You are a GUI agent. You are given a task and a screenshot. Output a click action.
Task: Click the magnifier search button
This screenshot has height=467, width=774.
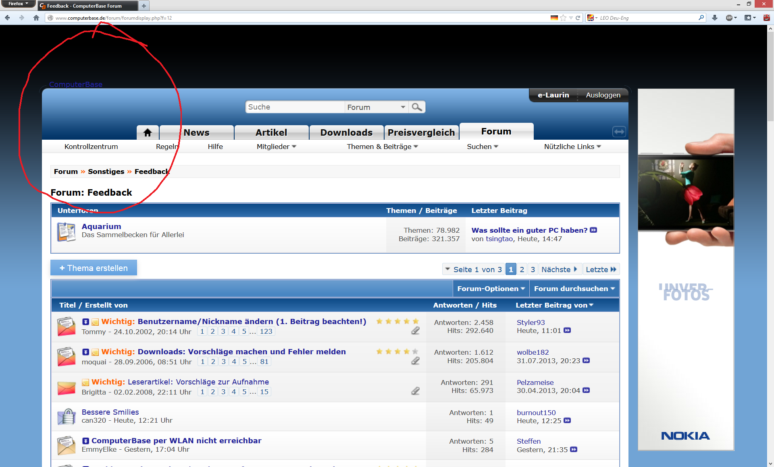[417, 107]
